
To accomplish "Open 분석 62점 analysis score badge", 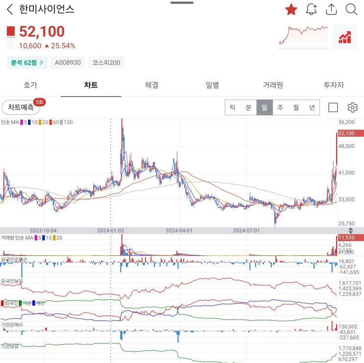I will 27,62.
